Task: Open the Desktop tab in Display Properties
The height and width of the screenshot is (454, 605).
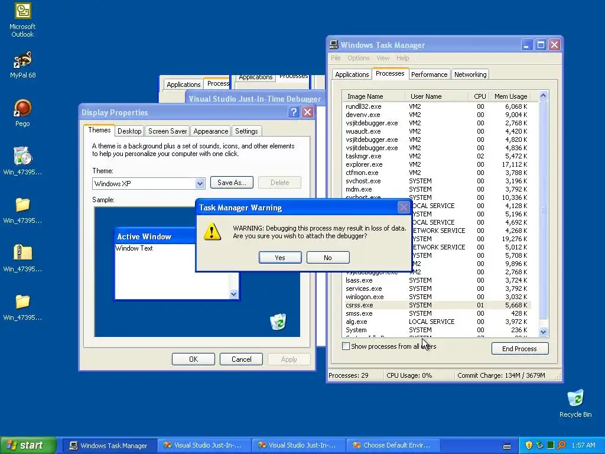Action: pyautogui.click(x=129, y=131)
